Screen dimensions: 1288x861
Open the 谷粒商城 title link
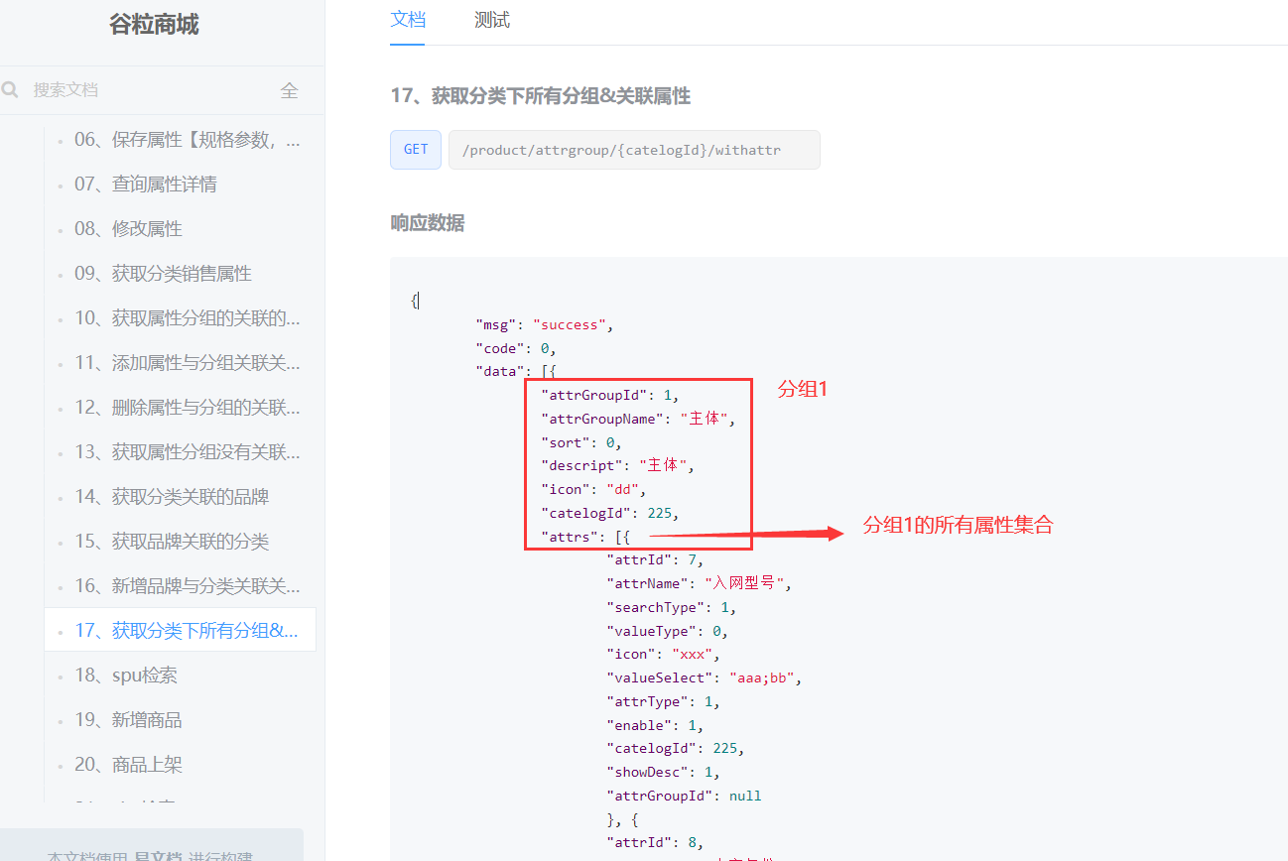(x=154, y=25)
